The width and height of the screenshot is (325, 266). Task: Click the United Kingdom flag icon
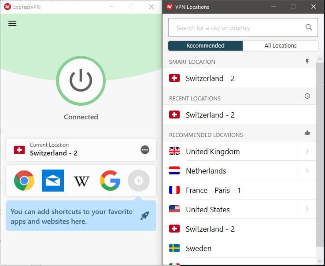point(174,151)
